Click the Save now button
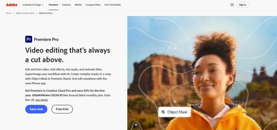The image size is (277, 130). [36, 109]
